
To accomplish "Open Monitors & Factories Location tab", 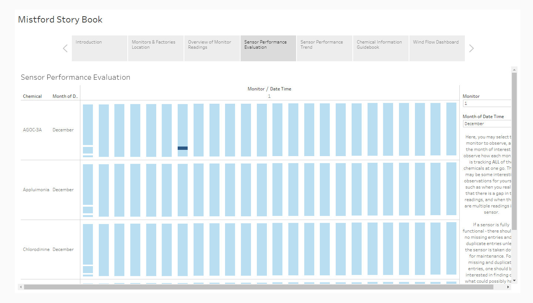I will (x=156, y=48).
